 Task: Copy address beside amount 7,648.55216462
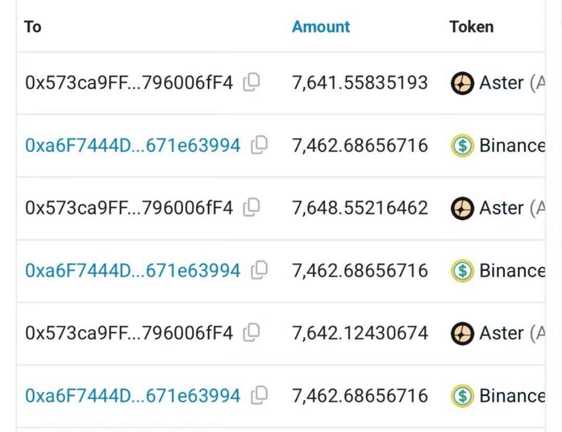252,207
